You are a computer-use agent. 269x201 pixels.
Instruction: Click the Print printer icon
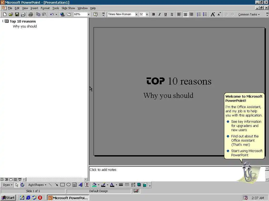30,14
